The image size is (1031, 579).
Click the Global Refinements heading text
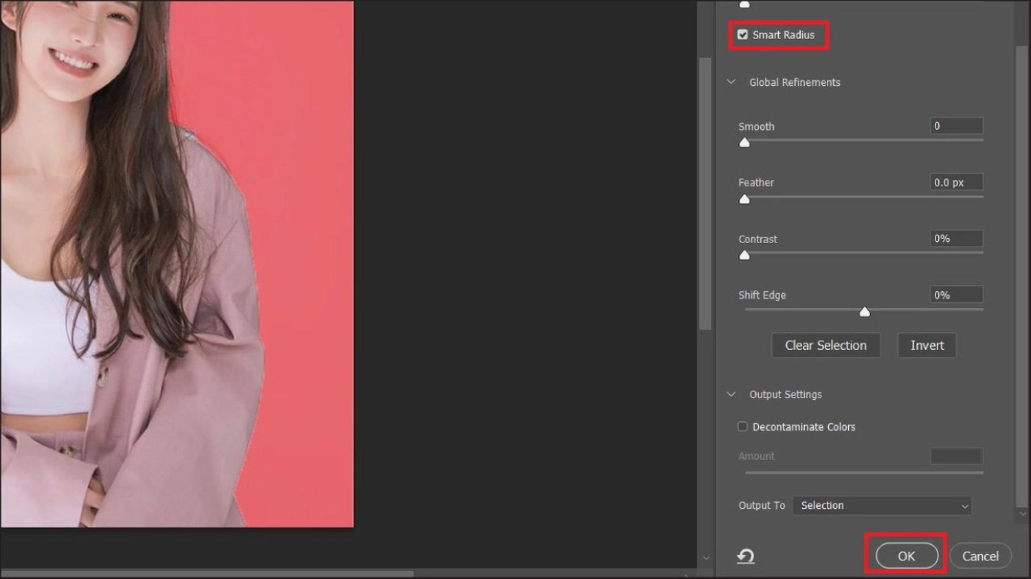(x=795, y=82)
